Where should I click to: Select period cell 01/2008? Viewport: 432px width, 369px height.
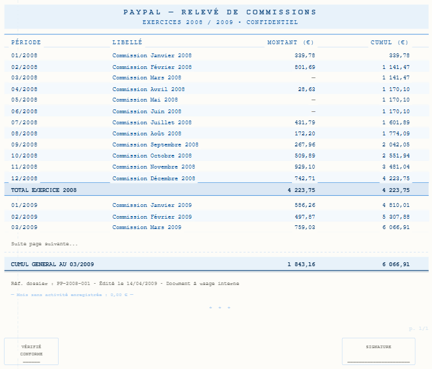tap(24, 55)
